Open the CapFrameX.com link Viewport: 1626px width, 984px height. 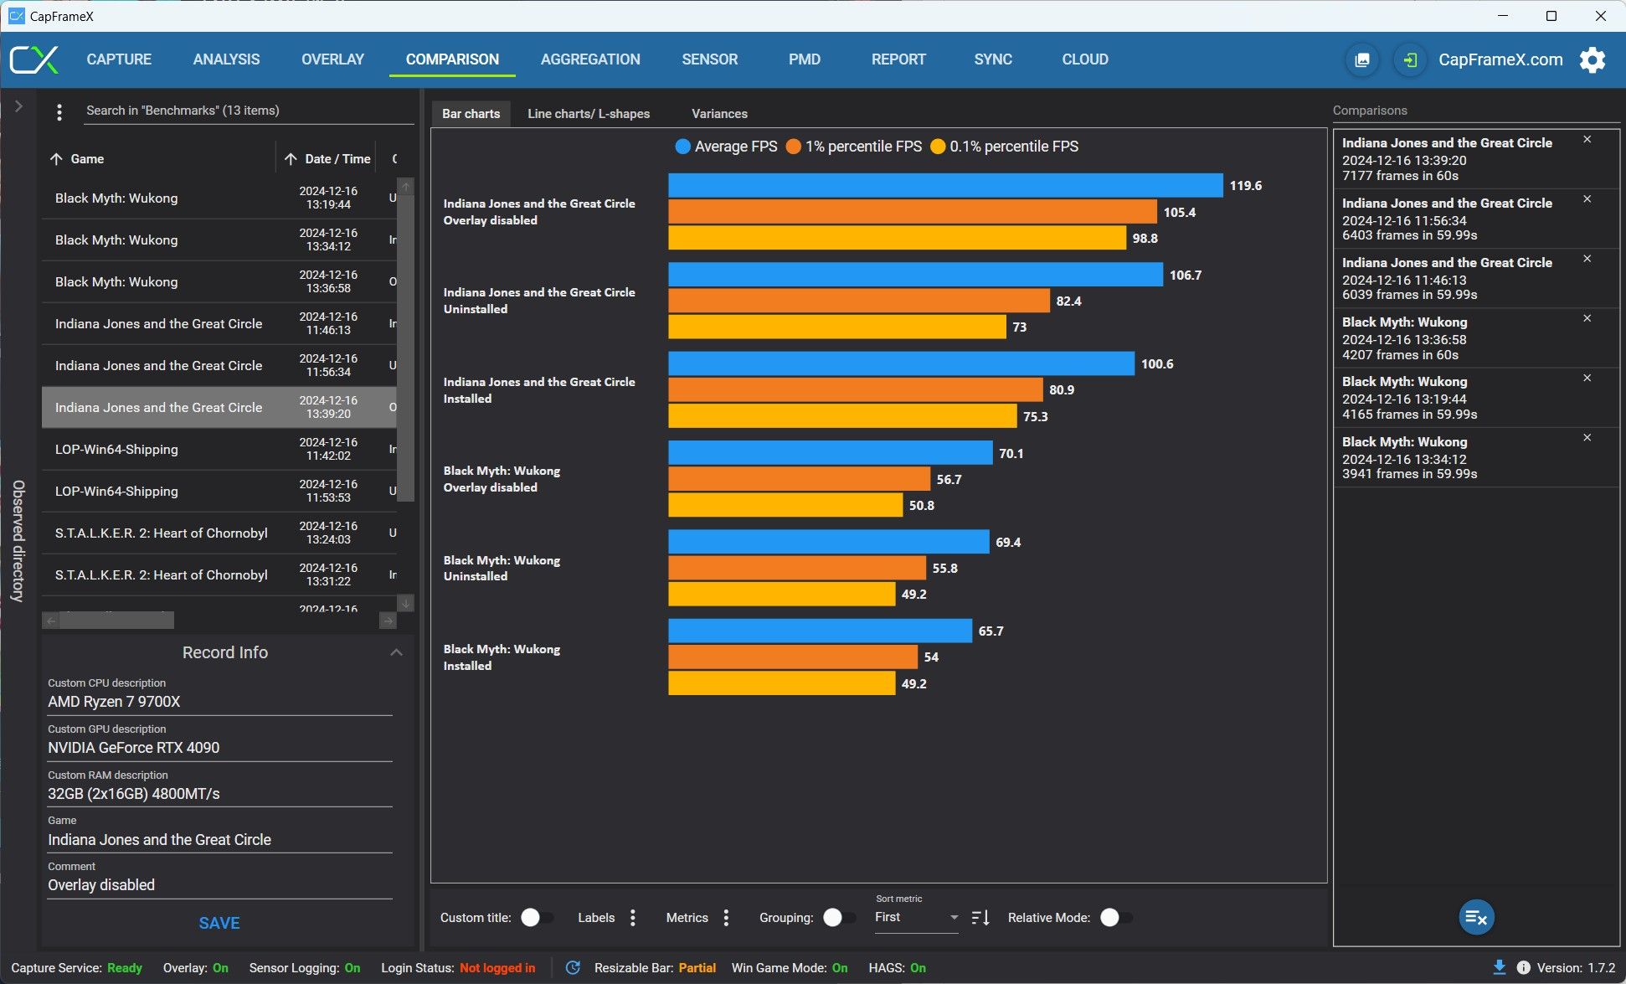1500,59
